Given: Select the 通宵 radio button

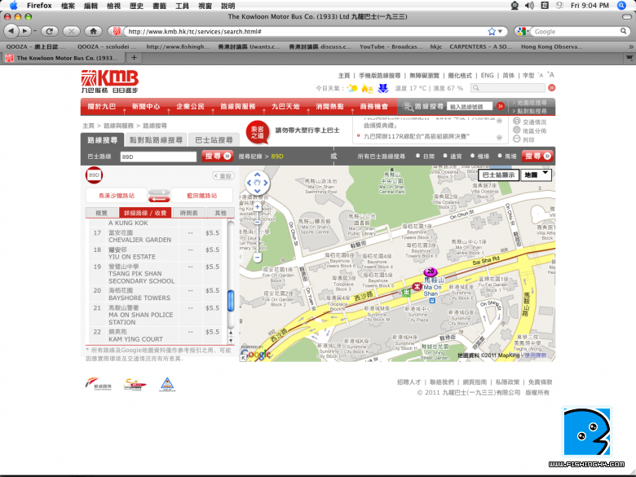Looking at the screenshot, I should tap(445, 156).
